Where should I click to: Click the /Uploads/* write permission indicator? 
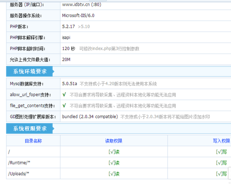pyautogui.click(x=221, y=174)
